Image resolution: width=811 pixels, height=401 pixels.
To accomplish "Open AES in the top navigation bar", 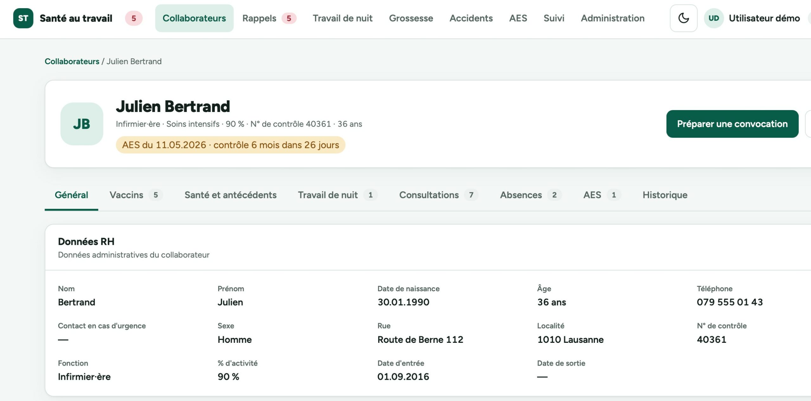I will (x=518, y=18).
